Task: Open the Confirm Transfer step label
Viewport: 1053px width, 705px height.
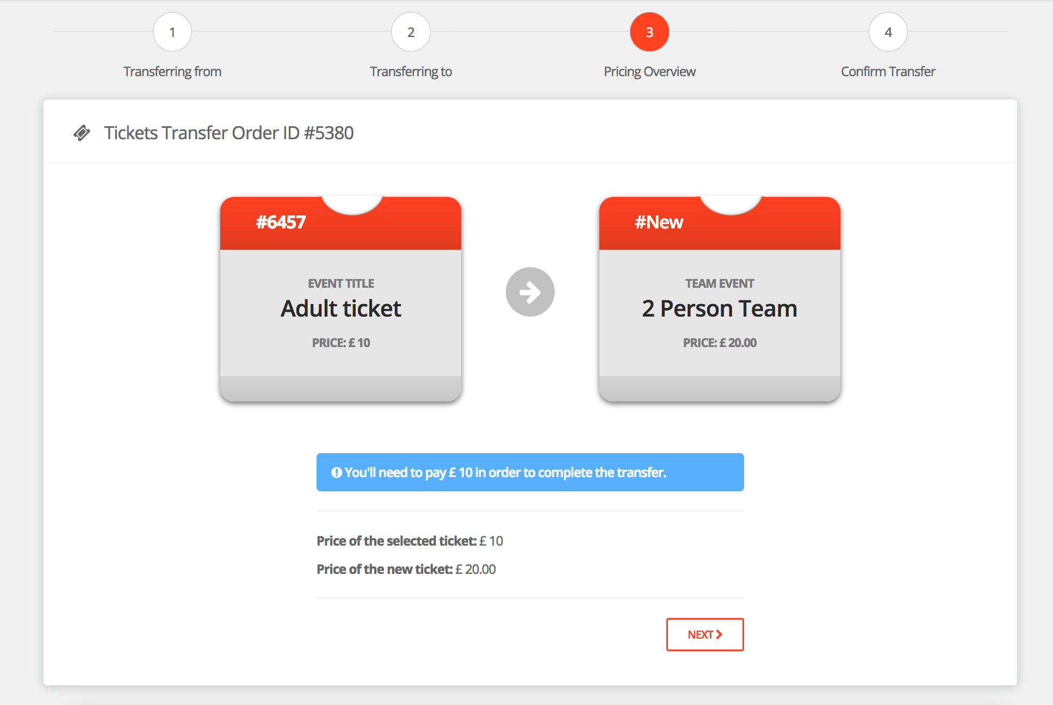Action: click(888, 72)
